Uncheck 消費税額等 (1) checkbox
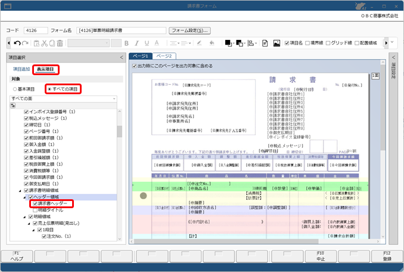 [x=26, y=171]
